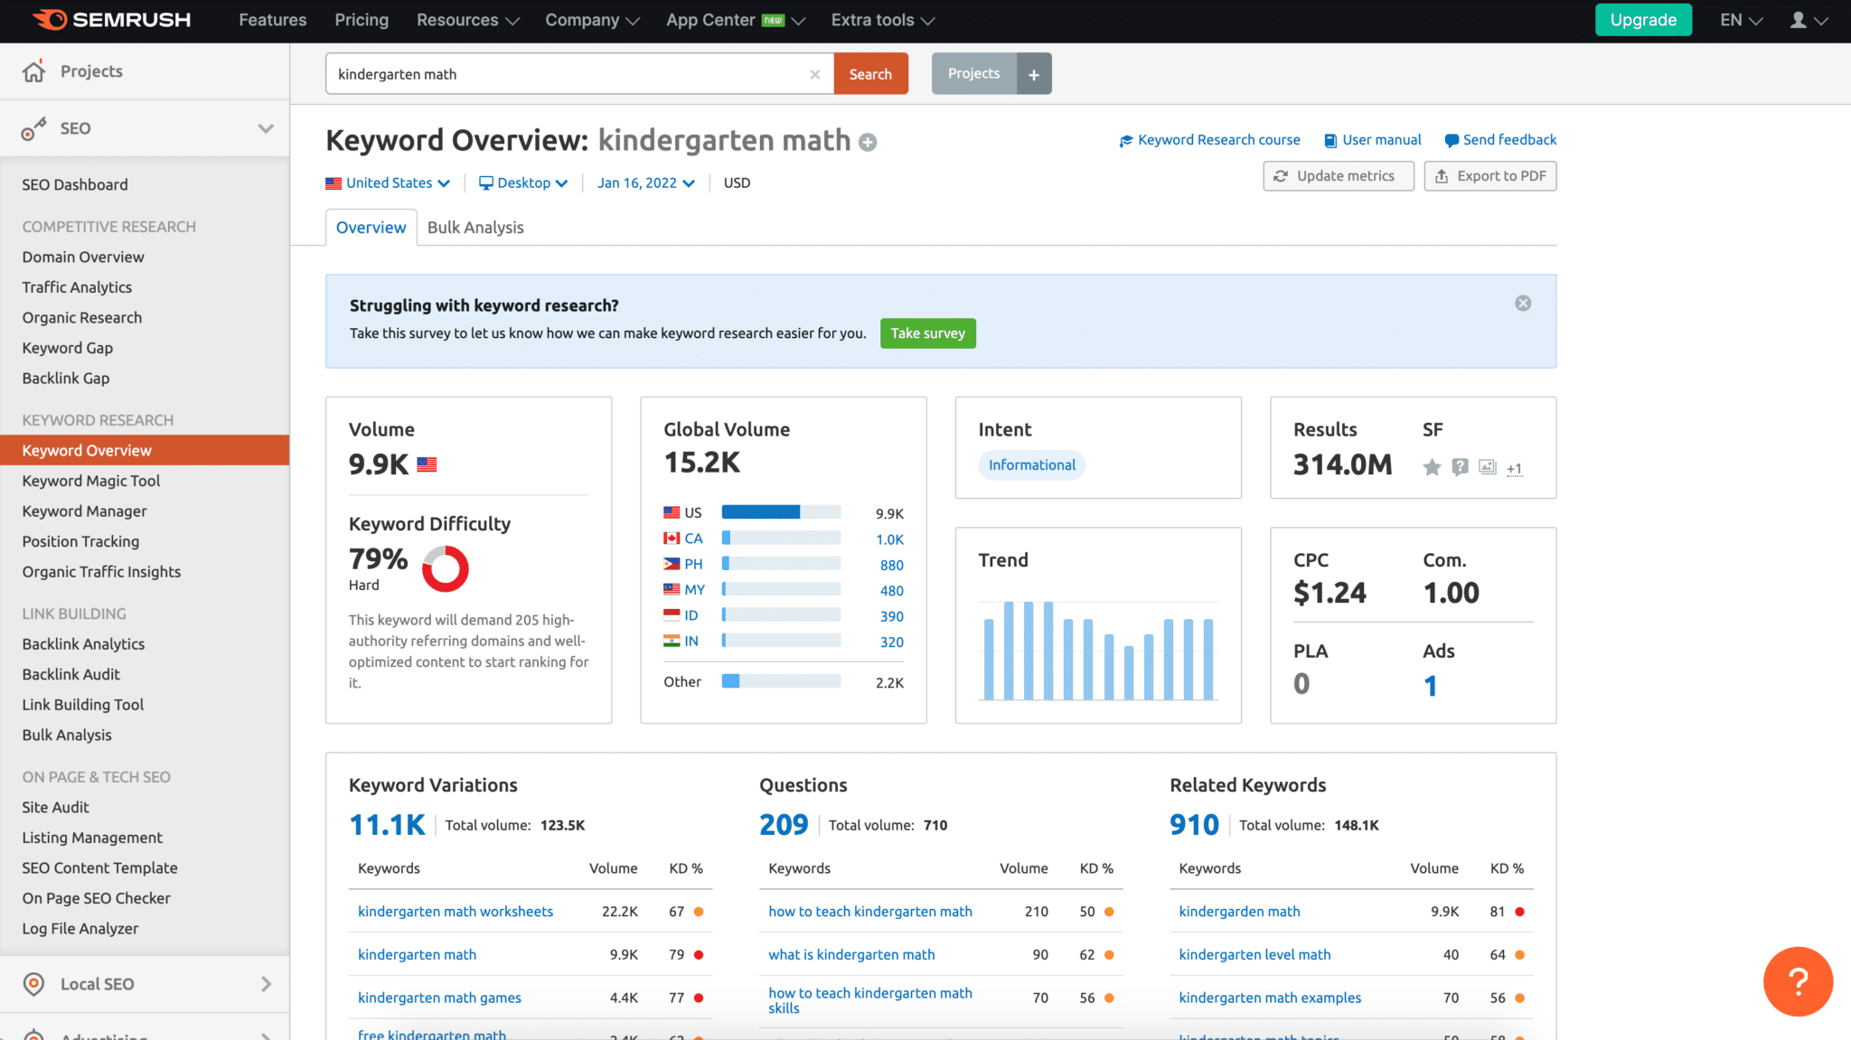Open Domain Overview in sidebar
Viewport: 1851px width, 1040px height.
[83, 257]
